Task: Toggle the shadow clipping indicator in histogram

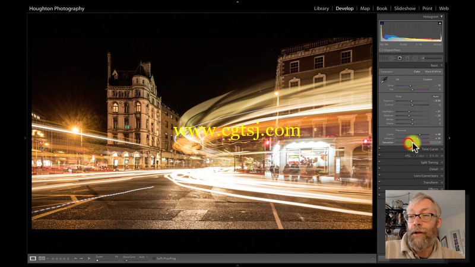Action: 382,23
